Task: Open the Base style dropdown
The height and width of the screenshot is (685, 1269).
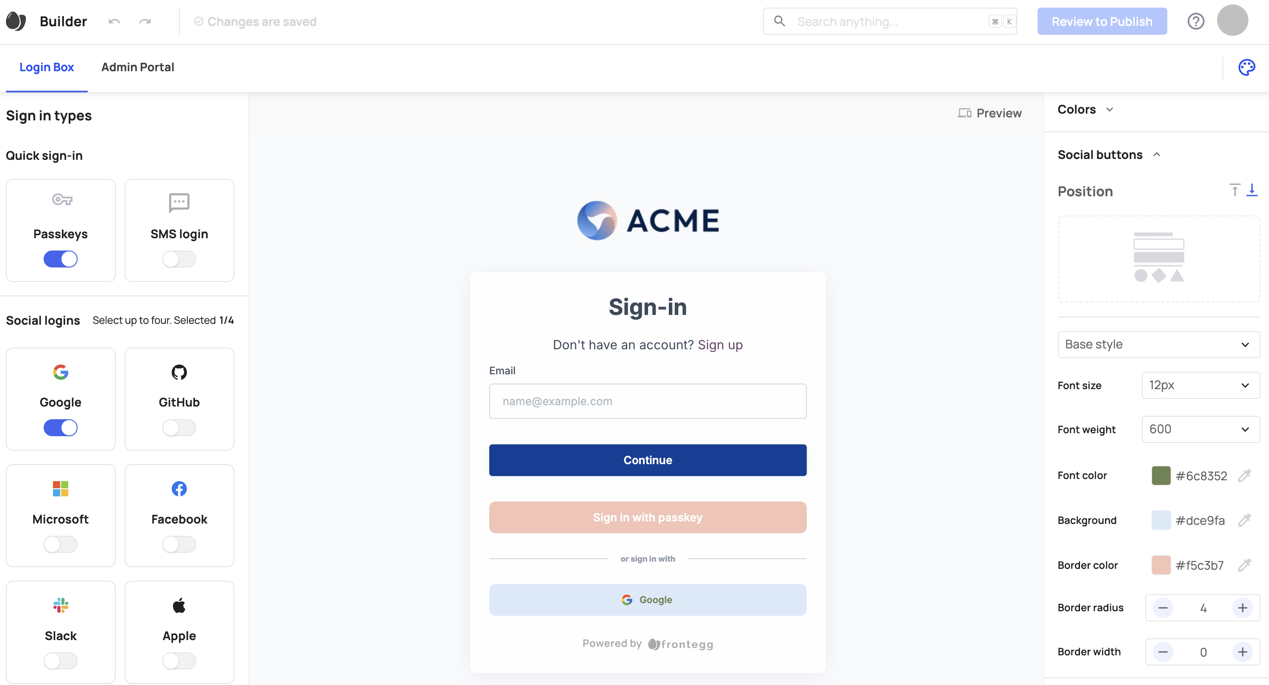Action: point(1158,344)
